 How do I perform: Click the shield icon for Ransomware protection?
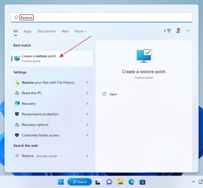[17, 114]
